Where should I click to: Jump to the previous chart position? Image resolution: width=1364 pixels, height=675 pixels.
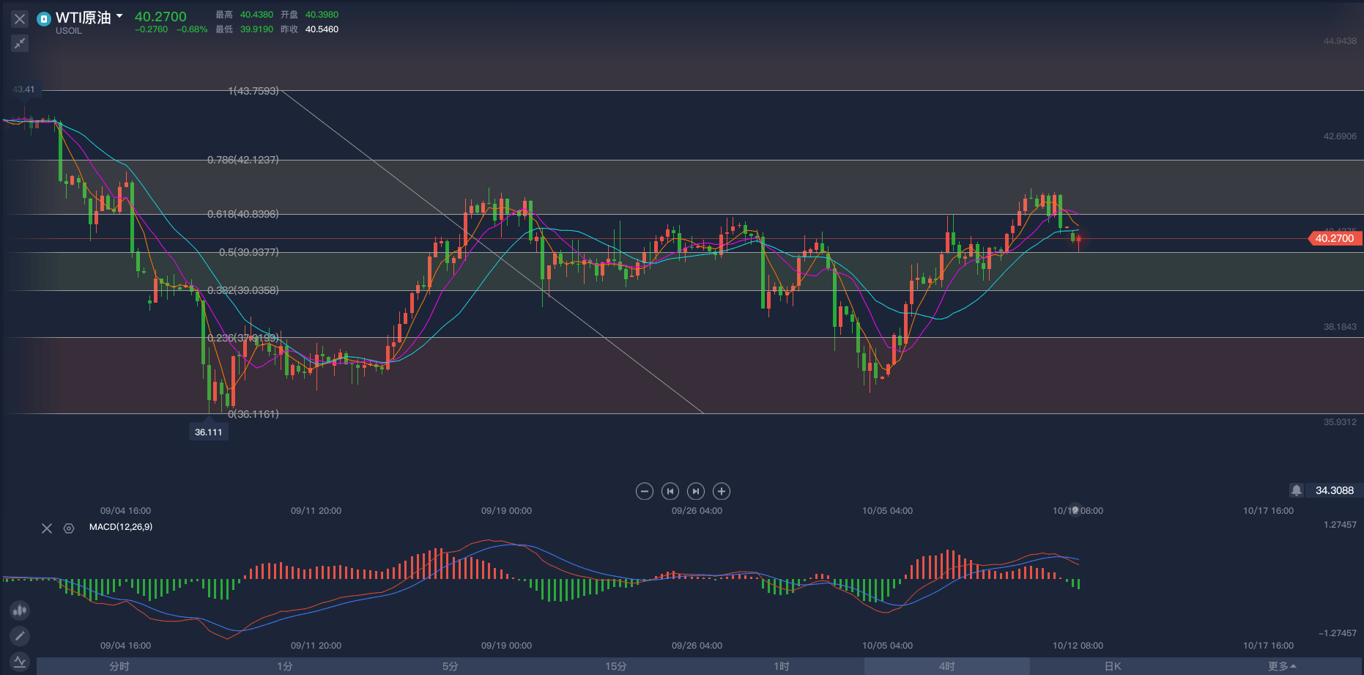(x=670, y=491)
